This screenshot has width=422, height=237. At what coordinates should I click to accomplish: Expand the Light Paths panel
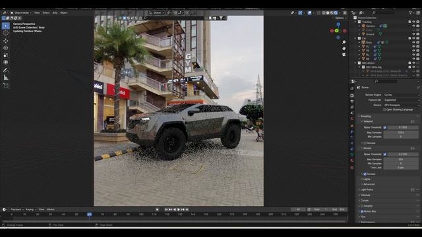[367, 190]
